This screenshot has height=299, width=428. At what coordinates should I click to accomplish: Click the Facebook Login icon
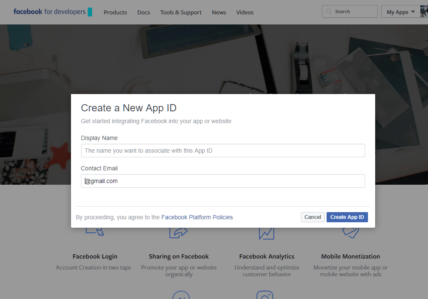(x=95, y=232)
